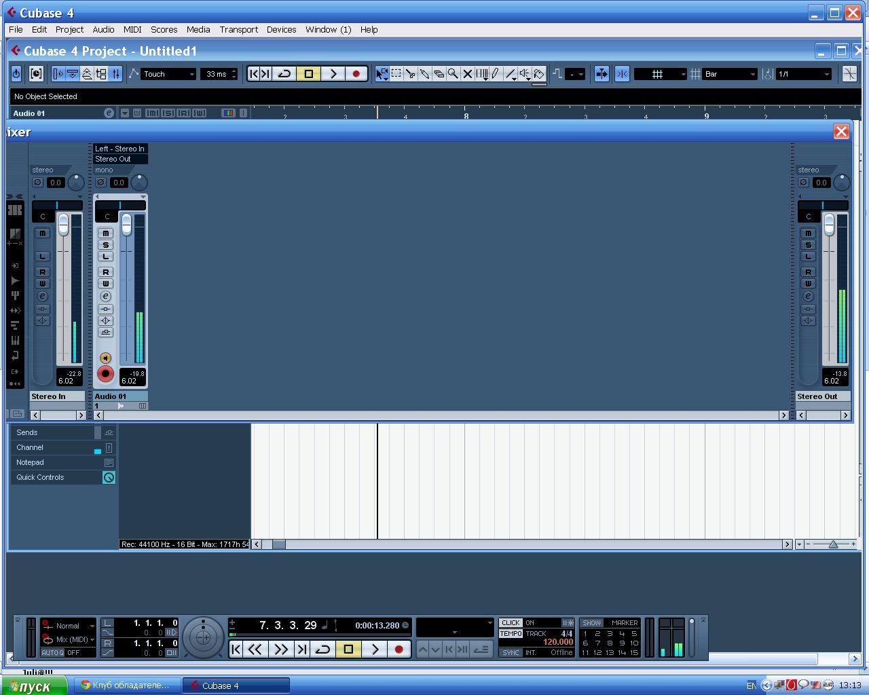Open the Left - Stereo In input routing
The image size is (869, 695).
click(x=120, y=149)
